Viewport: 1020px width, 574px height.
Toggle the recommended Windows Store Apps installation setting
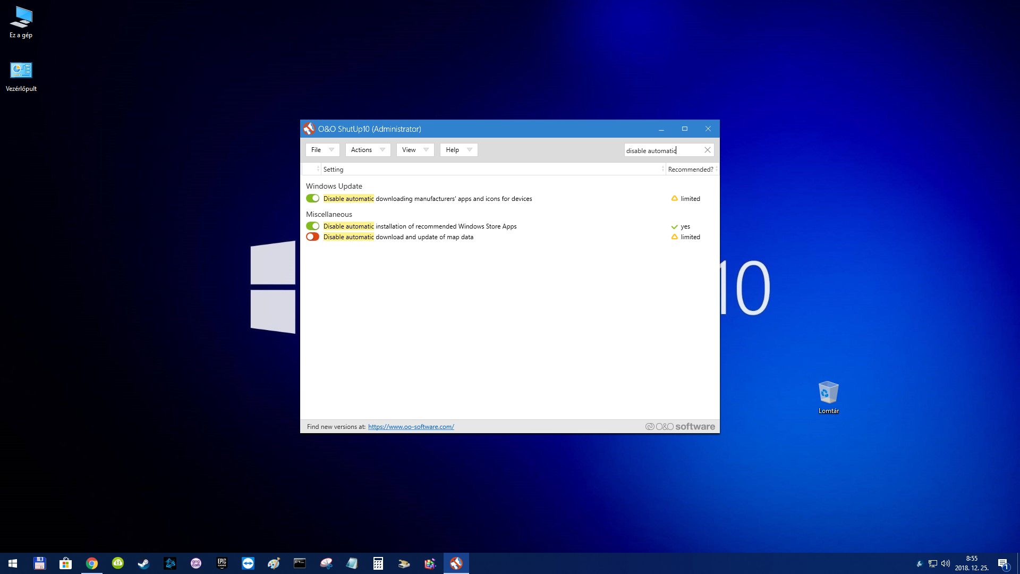[312, 226]
